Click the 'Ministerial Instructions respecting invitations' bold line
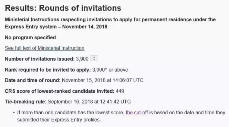 point(110,20)
